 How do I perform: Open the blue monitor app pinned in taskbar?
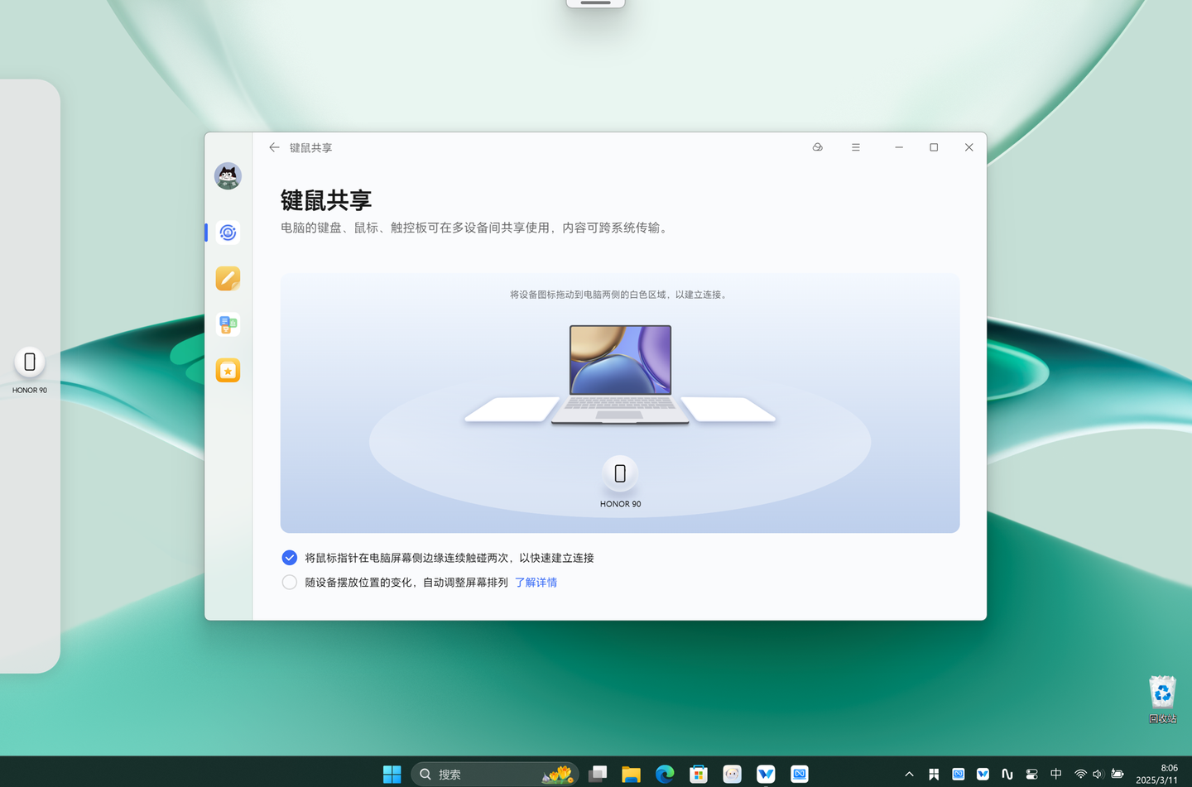point(800,774)
